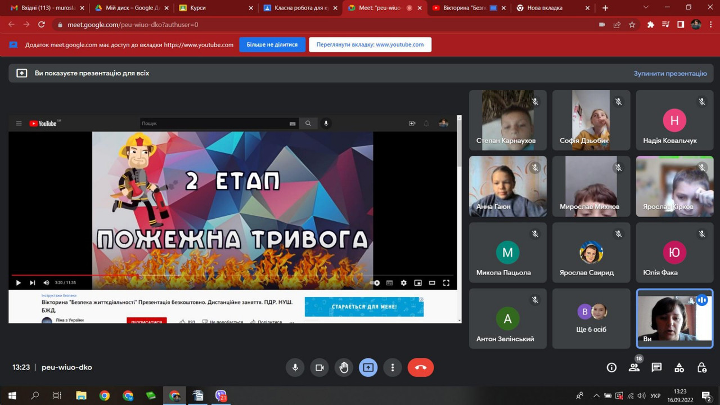Open Windows taskbar search
This screenshot has width=720, height=405.
click(35, 396)
